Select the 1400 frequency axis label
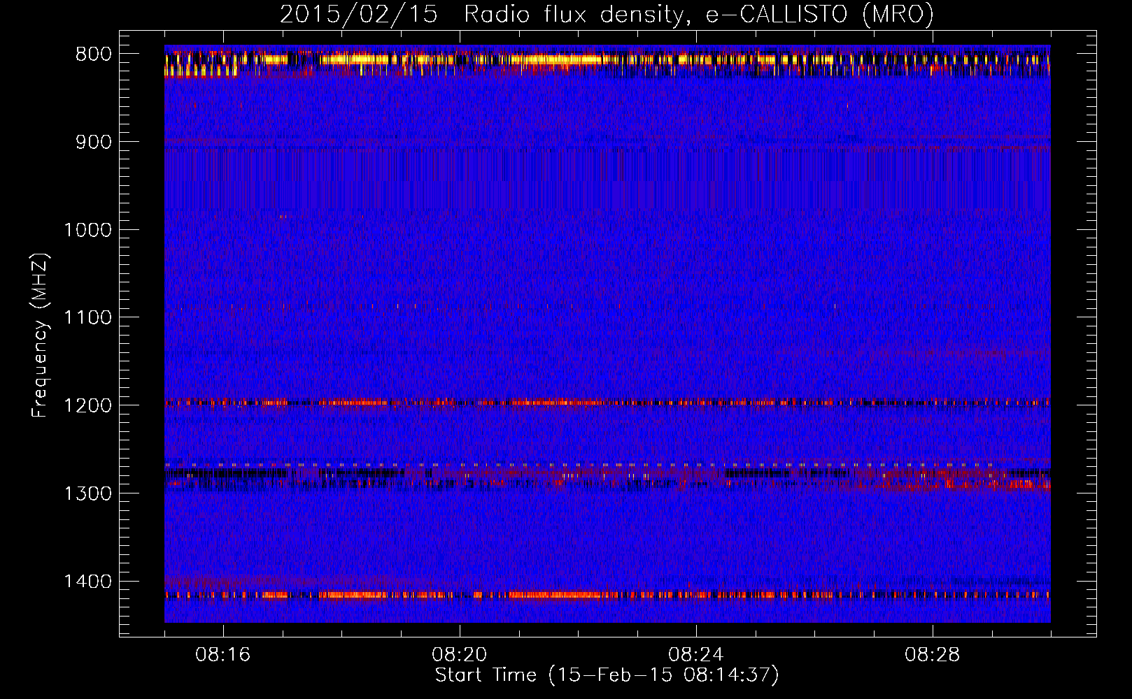The image size is (1132, 699). pyautogui.click(x=87, y=582)
